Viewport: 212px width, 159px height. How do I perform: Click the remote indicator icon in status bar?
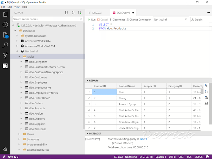[x=4, y=157]
